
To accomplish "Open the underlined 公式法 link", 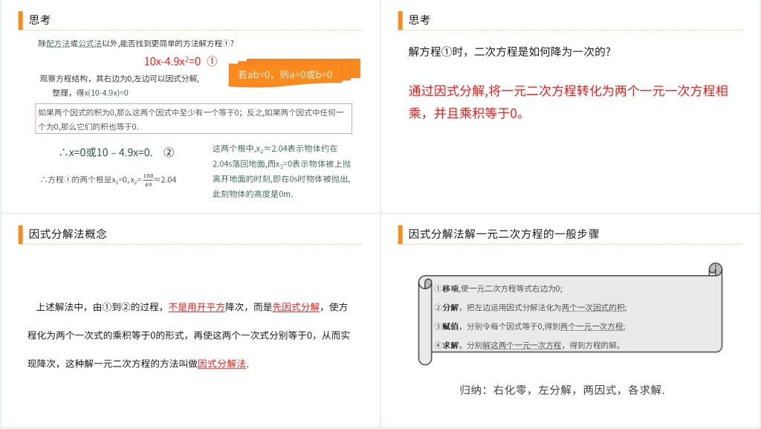I will pos(90,44).
